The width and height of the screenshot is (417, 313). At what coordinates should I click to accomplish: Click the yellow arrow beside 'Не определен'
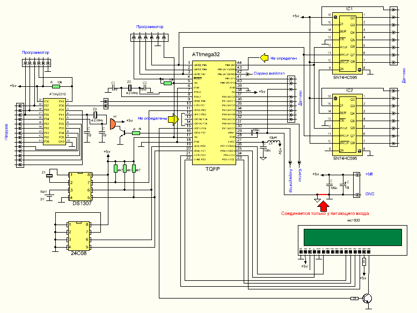tap(264, 57)
